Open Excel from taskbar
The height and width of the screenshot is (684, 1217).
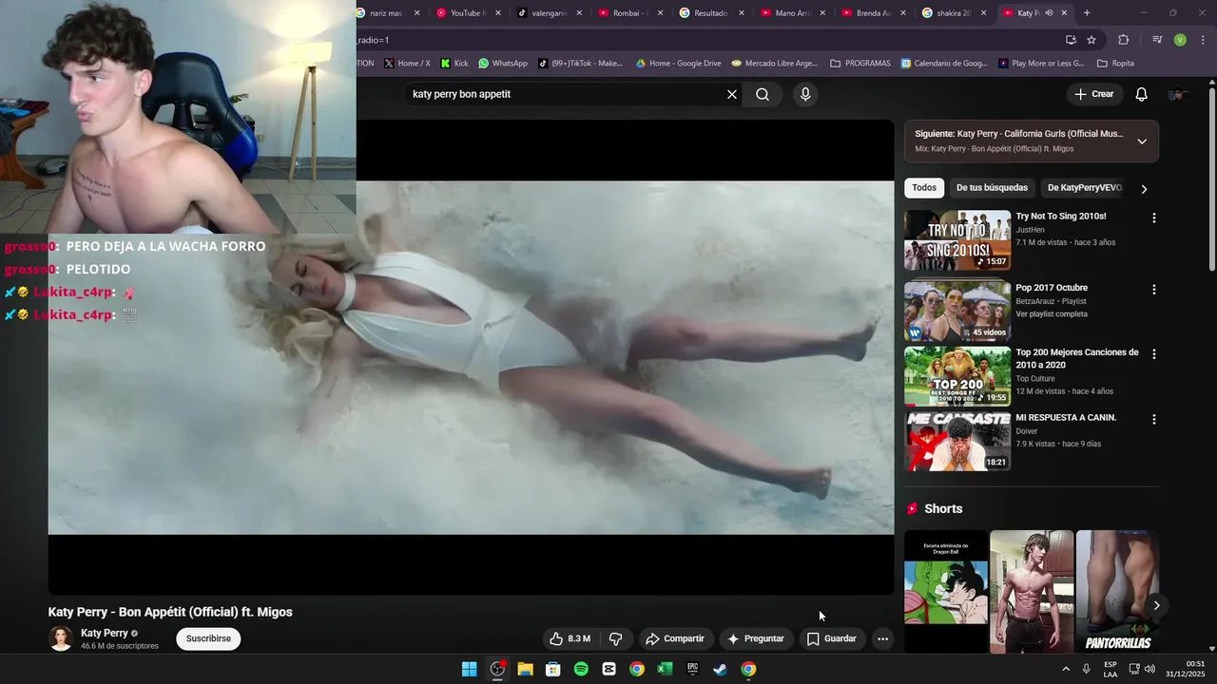click(665, 669)
